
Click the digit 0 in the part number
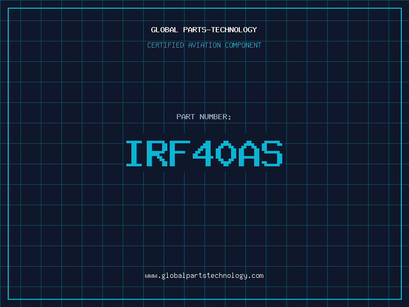coord(225,153)
